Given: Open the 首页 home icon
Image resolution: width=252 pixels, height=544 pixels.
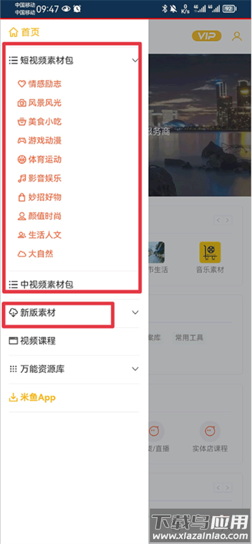Looking at the screenshot, I should click(13, 32).
